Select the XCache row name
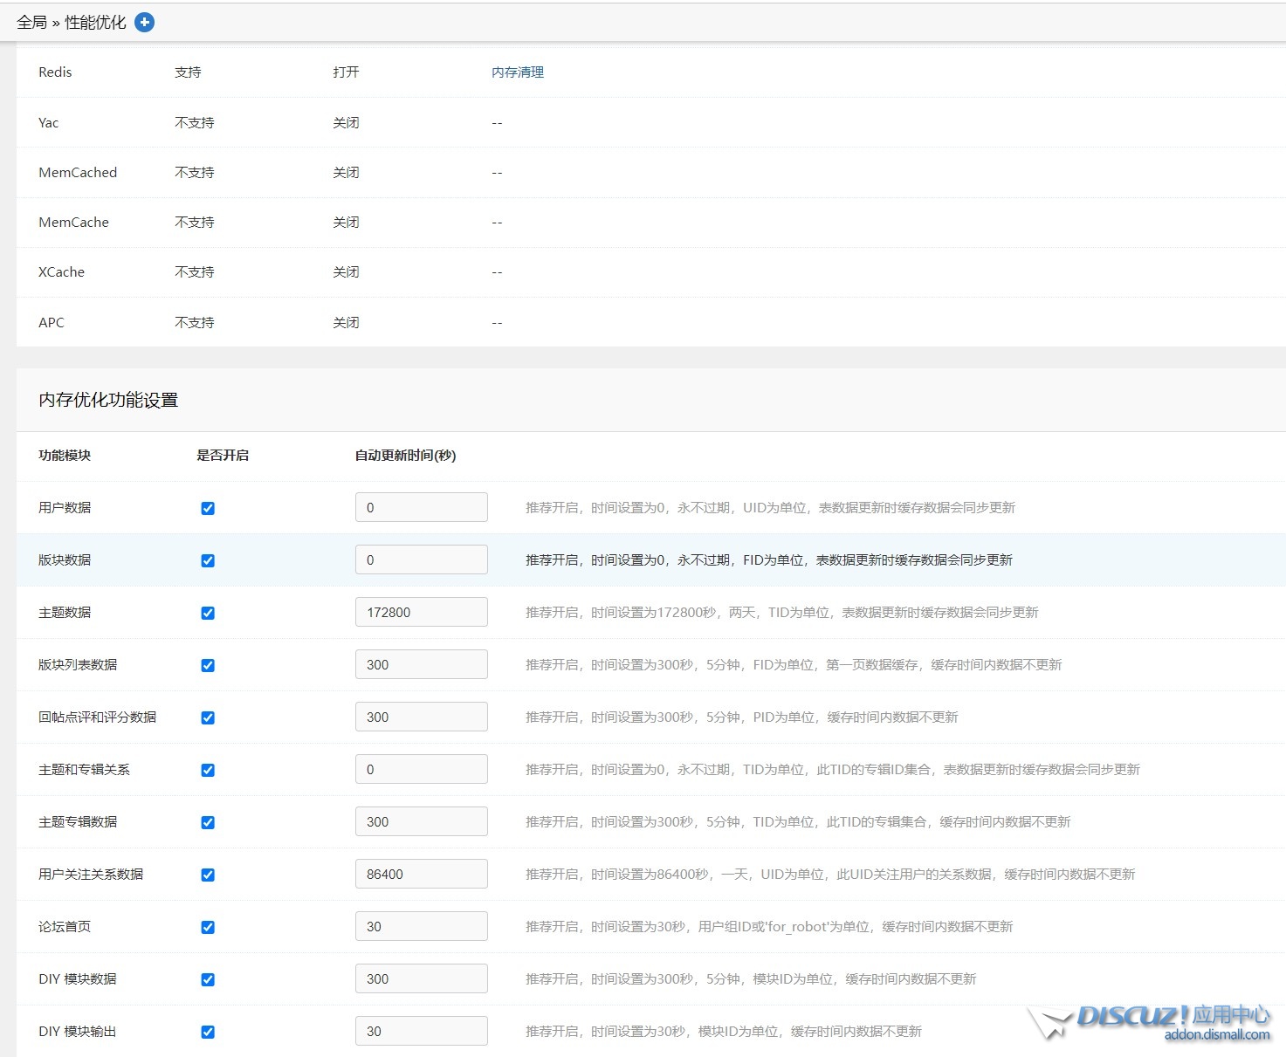 pyautogui.click(x=61, y=272)
